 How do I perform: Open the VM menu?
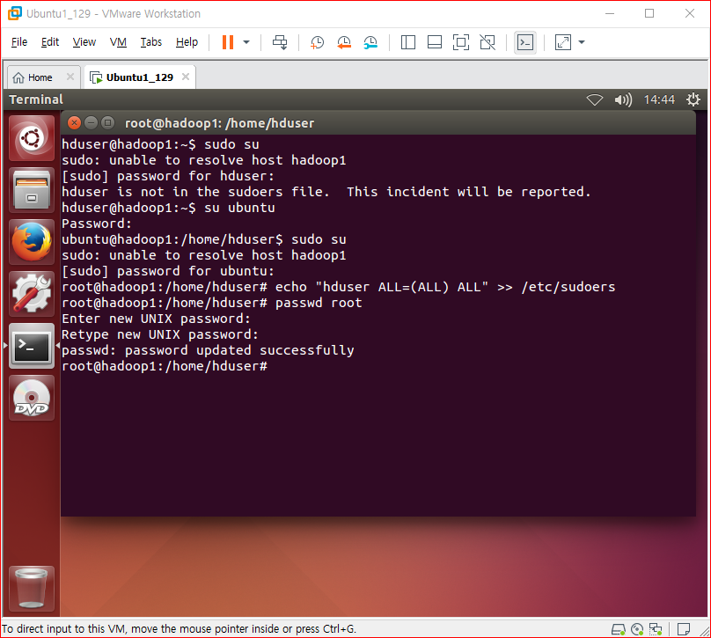tap(118, 42)
